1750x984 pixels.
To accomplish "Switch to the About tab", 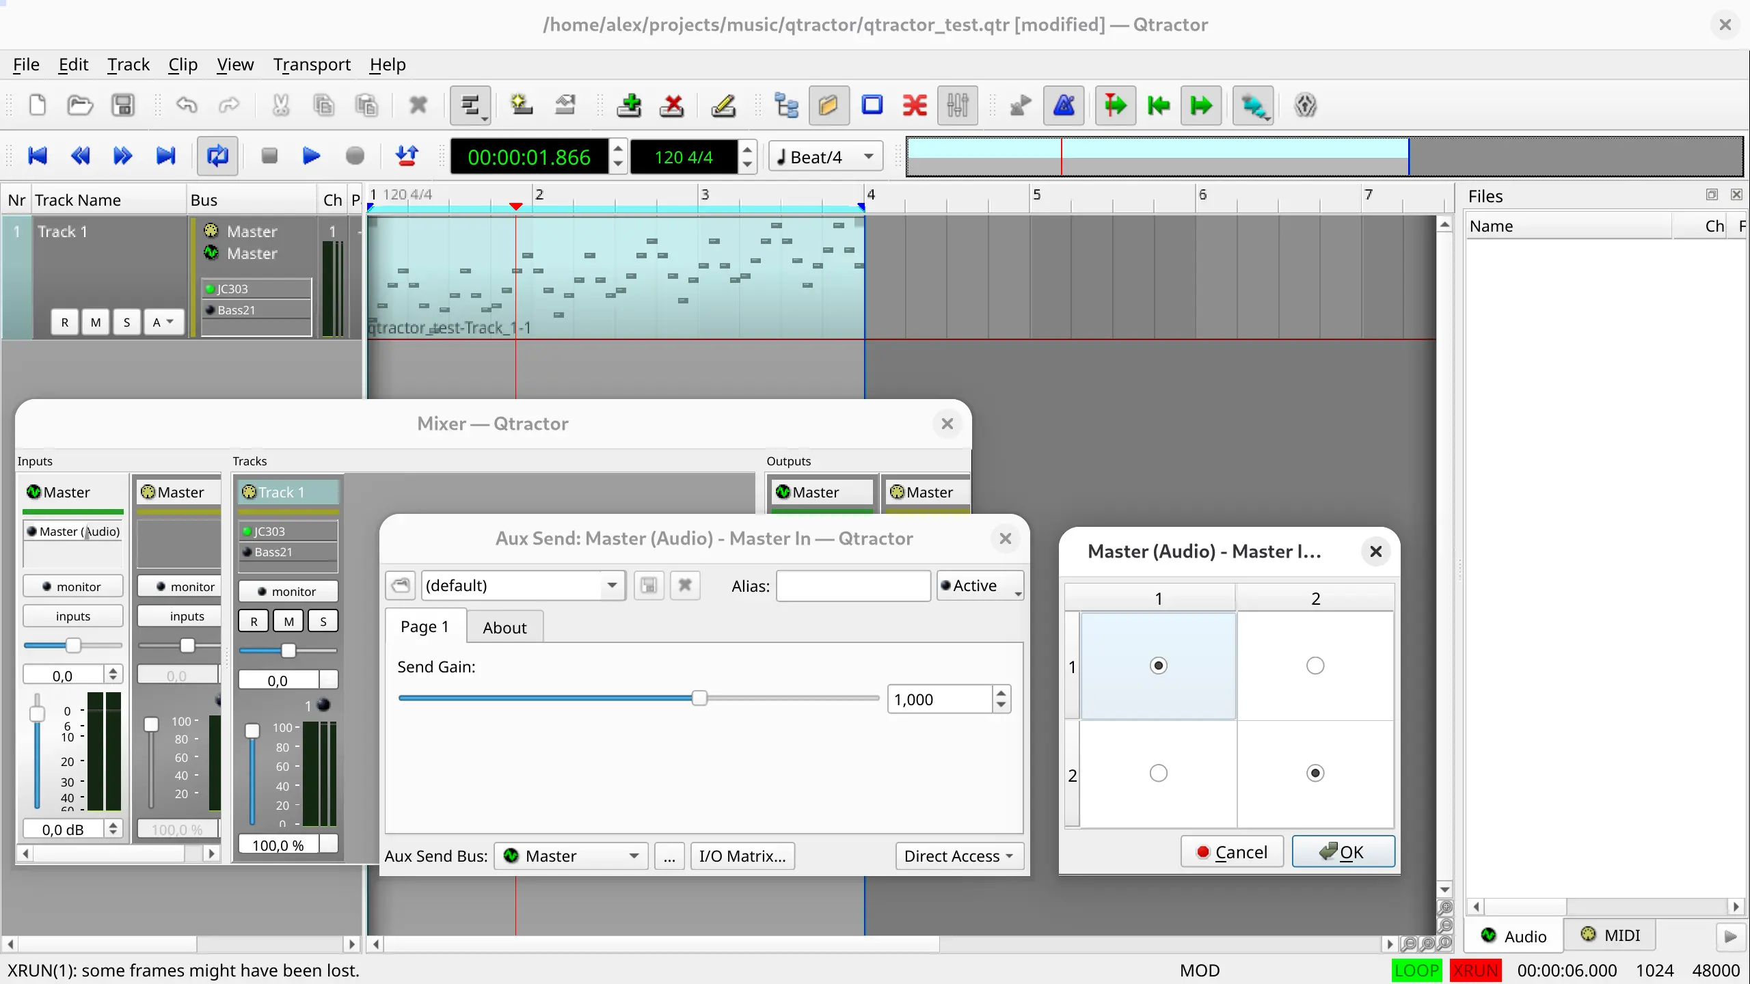I will pyautogui.click(x=504, y=627).
